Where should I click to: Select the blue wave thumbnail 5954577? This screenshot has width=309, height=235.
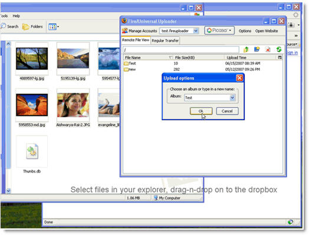[x=109, y=58]
